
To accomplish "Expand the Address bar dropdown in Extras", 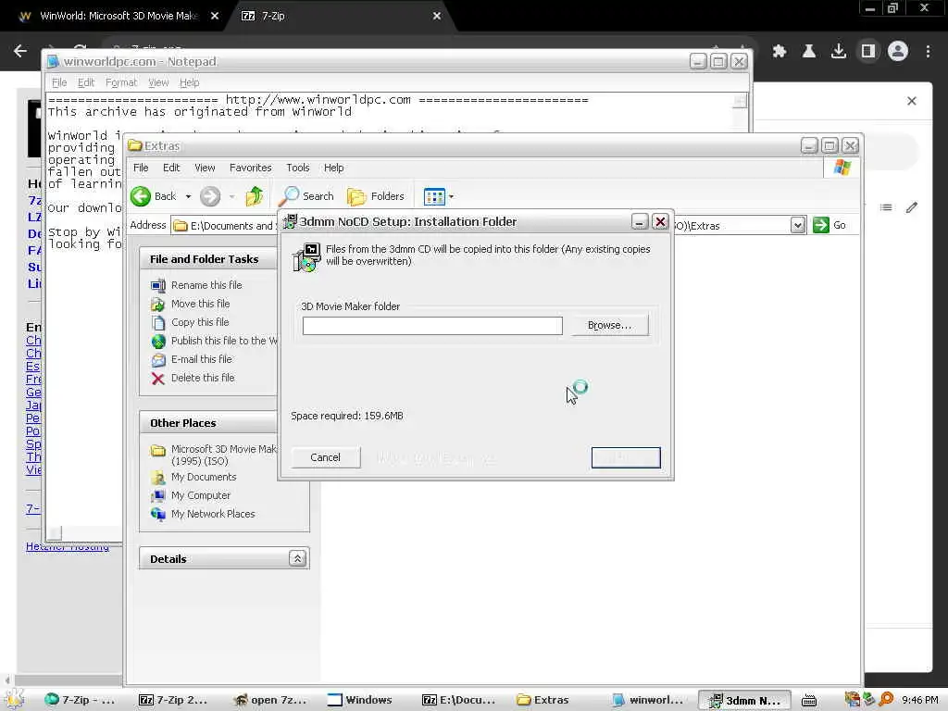I will pos(797,225).
